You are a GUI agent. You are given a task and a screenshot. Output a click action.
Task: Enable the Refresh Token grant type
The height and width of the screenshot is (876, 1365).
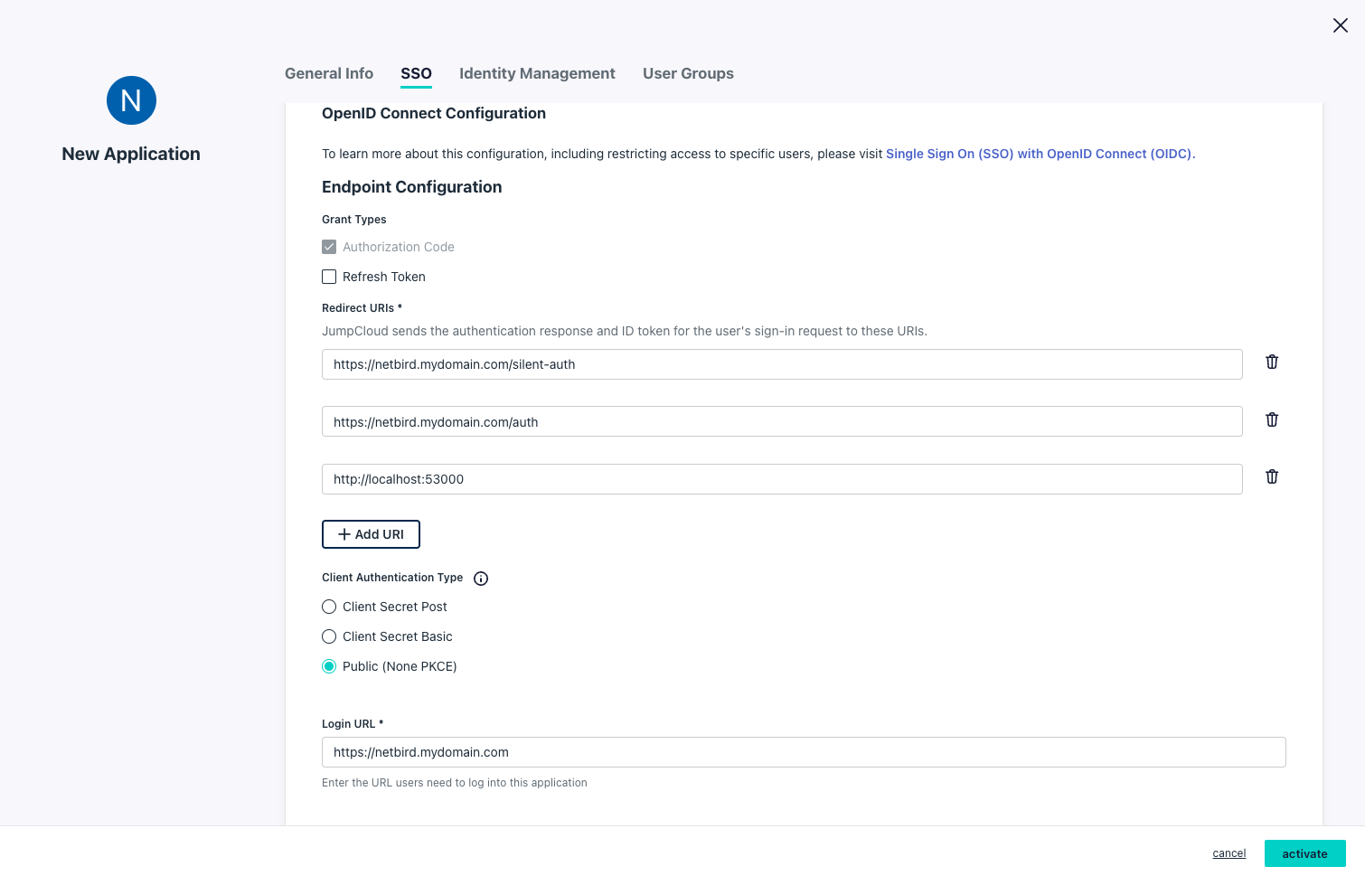(329, 277)
